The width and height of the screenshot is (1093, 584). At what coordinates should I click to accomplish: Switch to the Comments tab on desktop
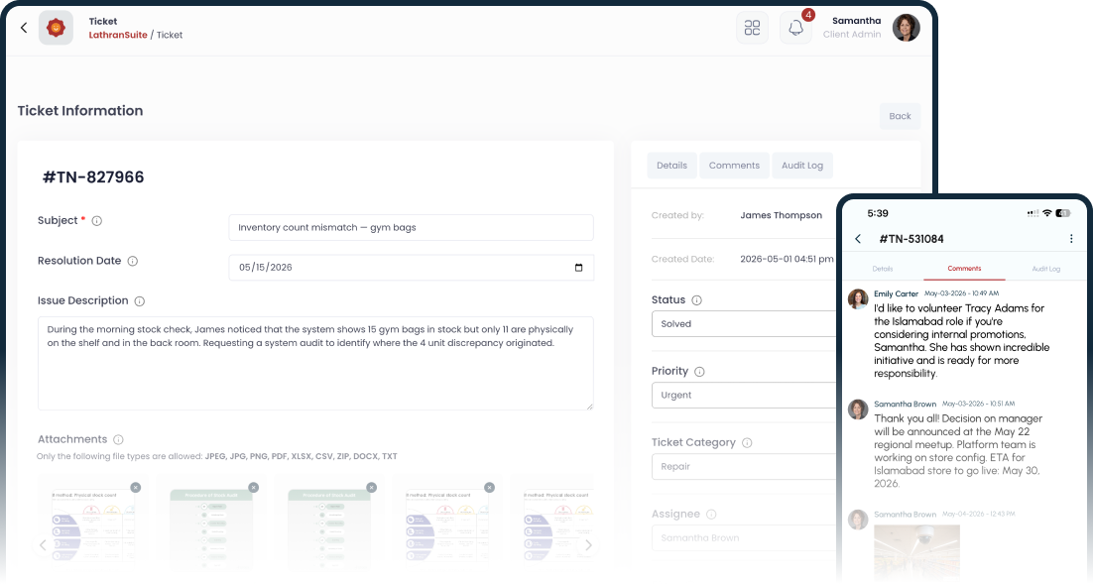point(734,166)
